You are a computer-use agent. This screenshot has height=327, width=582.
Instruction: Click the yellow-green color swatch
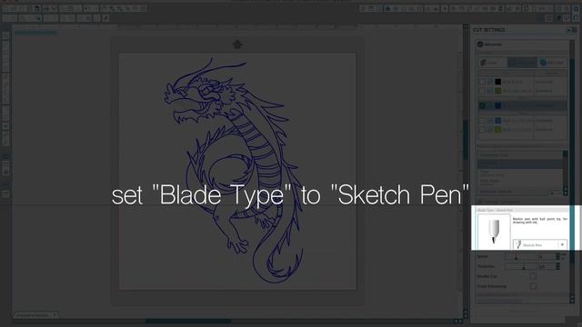point(497,129)
